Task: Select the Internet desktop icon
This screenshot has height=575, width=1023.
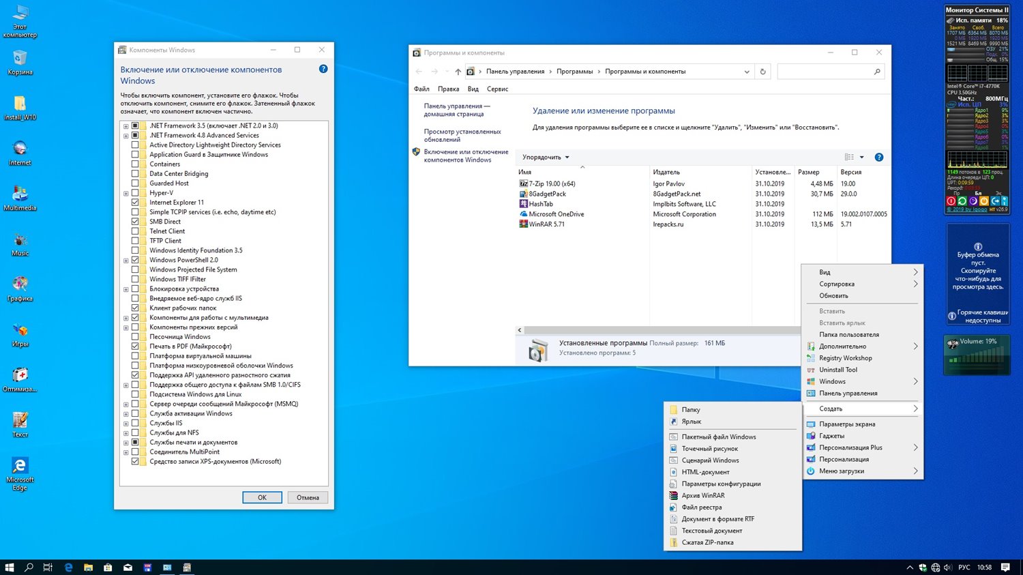Action: (x=20, y=153)
